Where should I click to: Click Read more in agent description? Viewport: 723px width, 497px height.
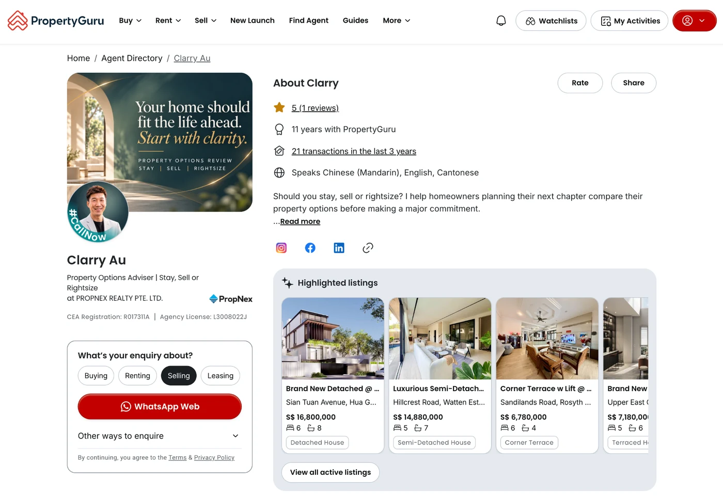[x=300, y=221]
